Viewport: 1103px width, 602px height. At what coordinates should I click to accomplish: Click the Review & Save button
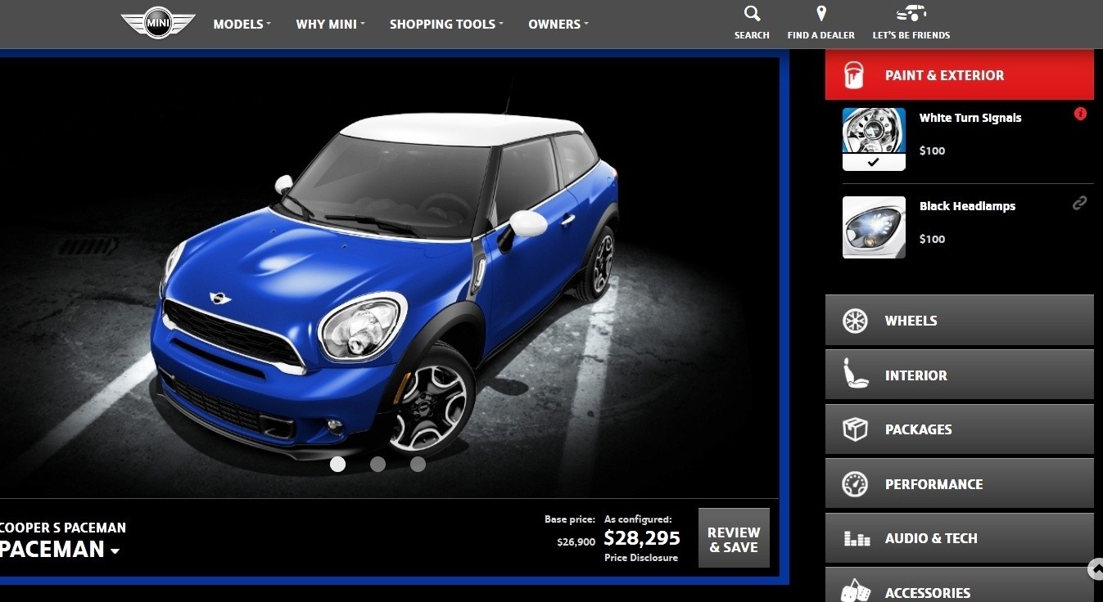coord(734,538)
